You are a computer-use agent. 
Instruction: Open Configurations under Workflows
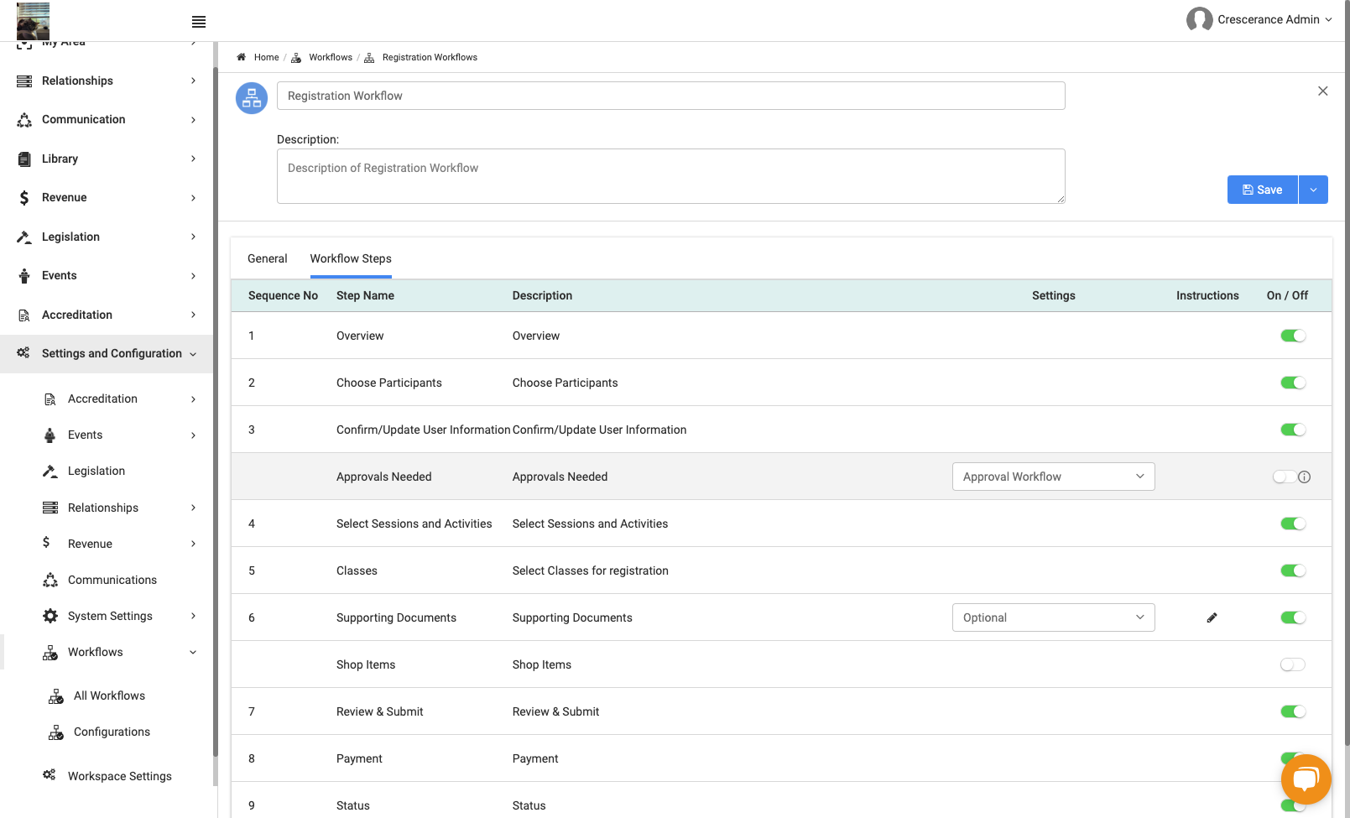click(112, 732)
